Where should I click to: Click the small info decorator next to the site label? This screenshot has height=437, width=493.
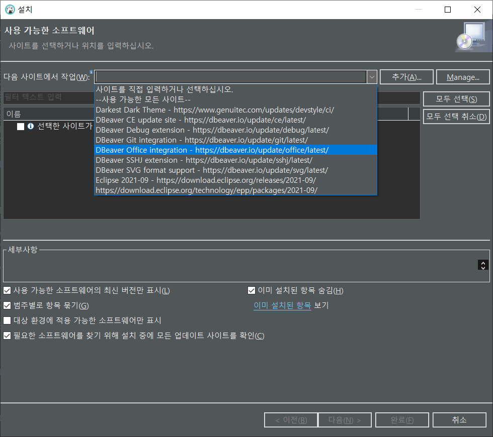[x=91, y=72]
